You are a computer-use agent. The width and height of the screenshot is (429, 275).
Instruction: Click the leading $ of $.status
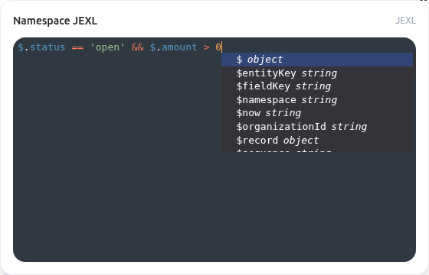(21, 47)
